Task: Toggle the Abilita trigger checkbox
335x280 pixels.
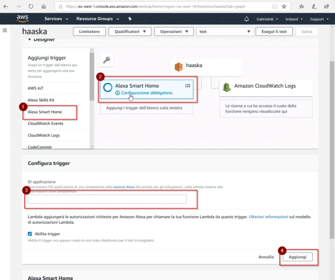Action: [30, 234]
